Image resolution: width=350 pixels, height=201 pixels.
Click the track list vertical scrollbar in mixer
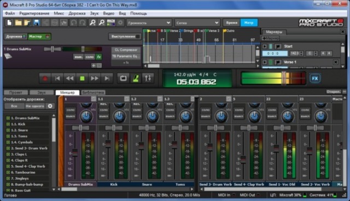pos(54,131)
